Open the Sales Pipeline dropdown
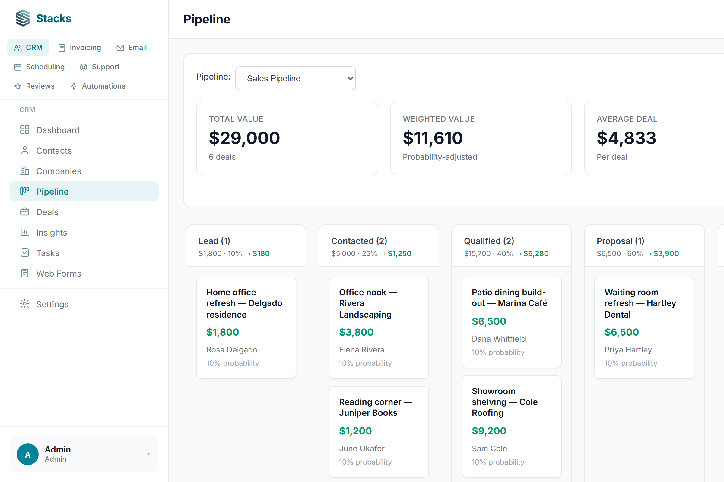724x482 pixels. pyautogui.click(x=296, y=78)
